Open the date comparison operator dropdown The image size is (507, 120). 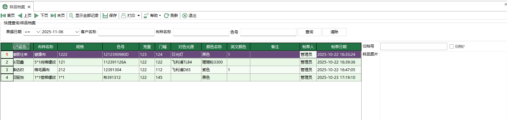38,32
